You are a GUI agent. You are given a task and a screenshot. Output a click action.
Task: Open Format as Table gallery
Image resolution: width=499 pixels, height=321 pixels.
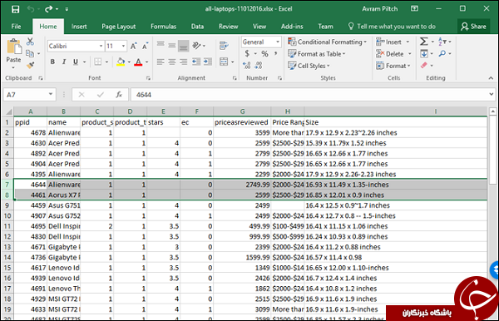click(317, 54)
